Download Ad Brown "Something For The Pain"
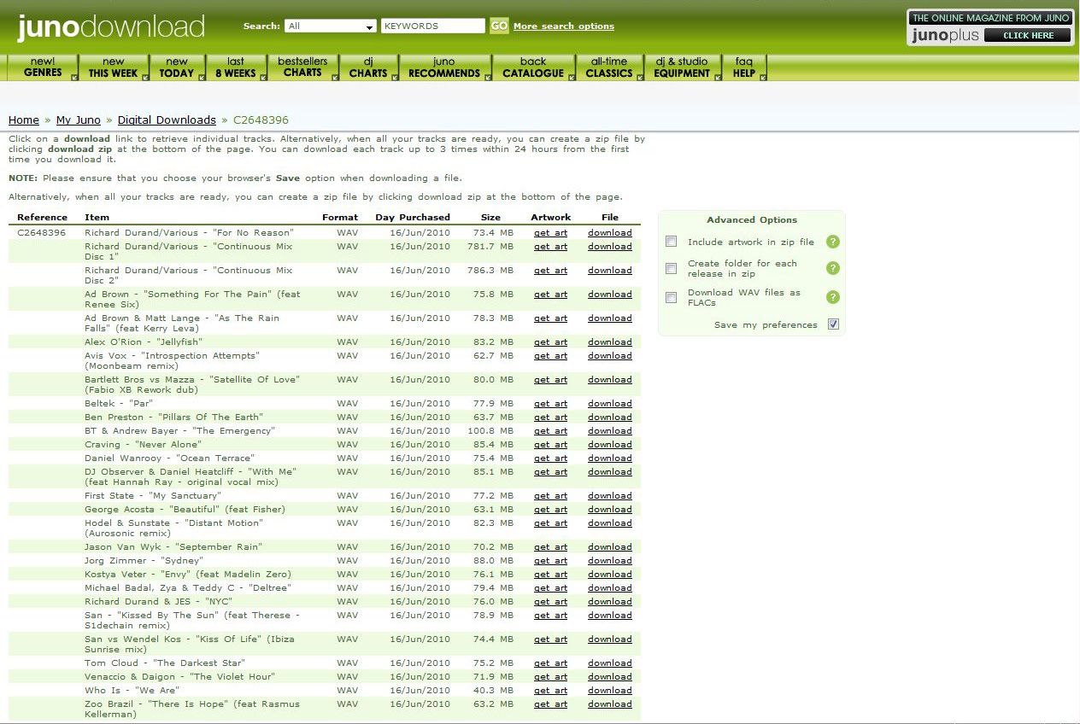1080x724 pixels. click(610, 295)
